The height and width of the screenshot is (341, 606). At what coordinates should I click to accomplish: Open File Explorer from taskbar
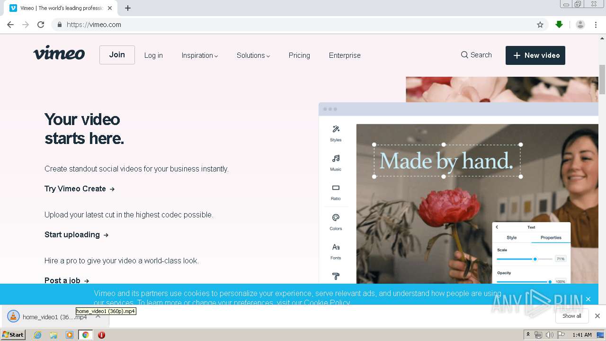point(53,335)
